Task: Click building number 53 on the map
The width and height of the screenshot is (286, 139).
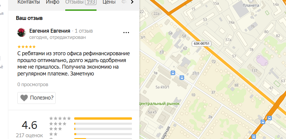Action: click(205, 20)
